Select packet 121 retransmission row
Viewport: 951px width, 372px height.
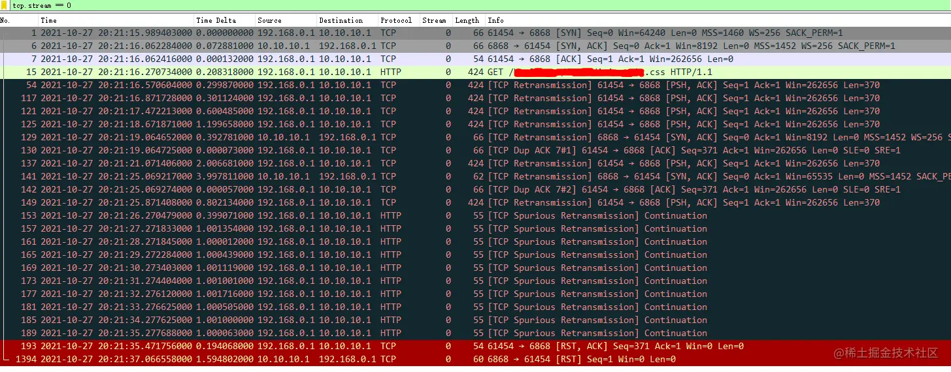[x=475, y=111]
